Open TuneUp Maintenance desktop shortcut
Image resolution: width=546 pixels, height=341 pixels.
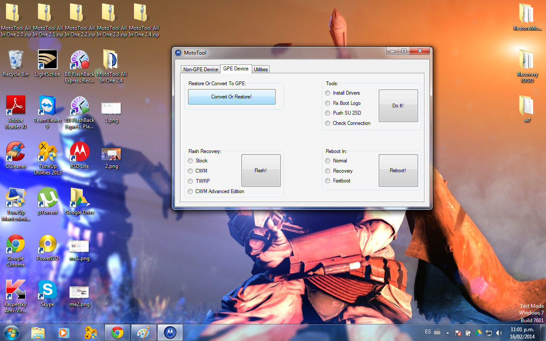(16, 204)
